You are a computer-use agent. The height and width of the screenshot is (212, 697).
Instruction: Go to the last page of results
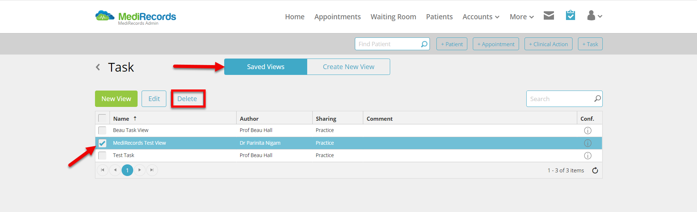tap(152, 170)
